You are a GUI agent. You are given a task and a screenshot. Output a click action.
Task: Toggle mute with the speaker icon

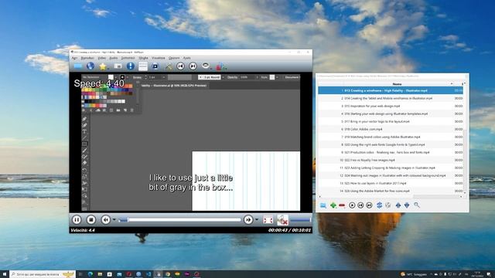(282, 219)
